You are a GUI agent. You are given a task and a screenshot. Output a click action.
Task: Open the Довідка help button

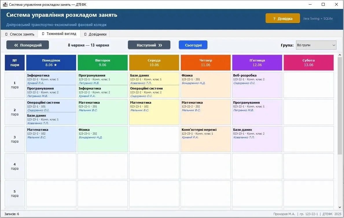pyautogui.click(x=283, y=18)
